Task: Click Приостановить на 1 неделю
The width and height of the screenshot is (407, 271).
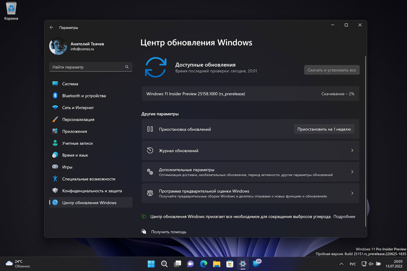Action: [x=324, y=129]
